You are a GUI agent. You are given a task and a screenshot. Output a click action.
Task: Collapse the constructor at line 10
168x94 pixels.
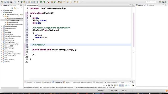[x=29, y=30]
